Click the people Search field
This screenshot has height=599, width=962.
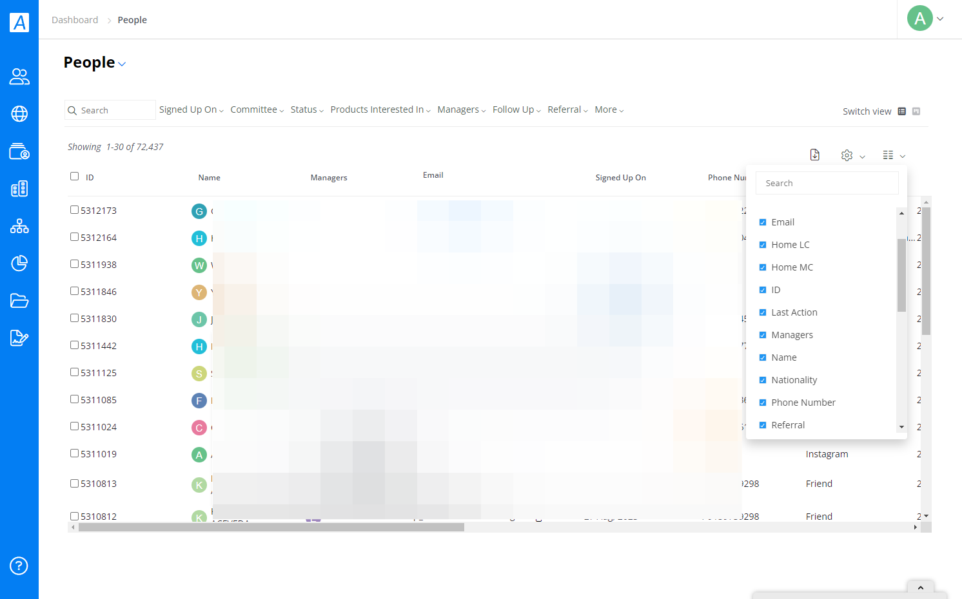(x=110, y=110)
